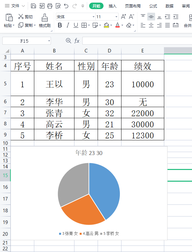Screen dimensions: 192x252
Task: Open border style dropdown arrow
Action: tap(89, 25)
